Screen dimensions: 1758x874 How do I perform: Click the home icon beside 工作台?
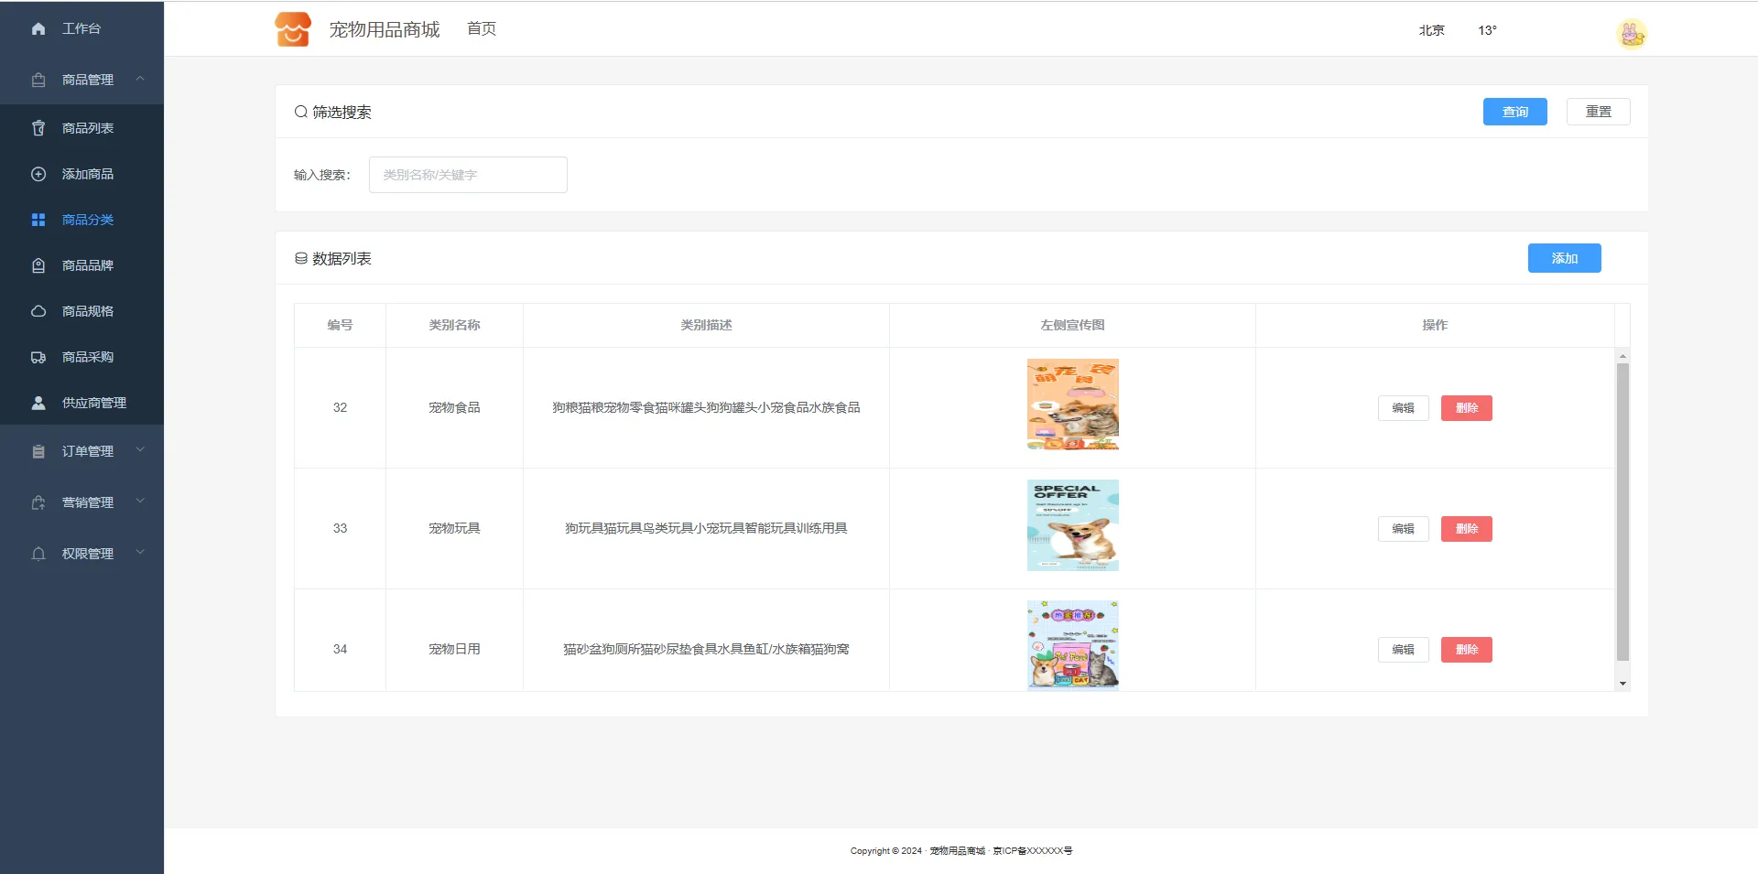(x=38, y=28)
